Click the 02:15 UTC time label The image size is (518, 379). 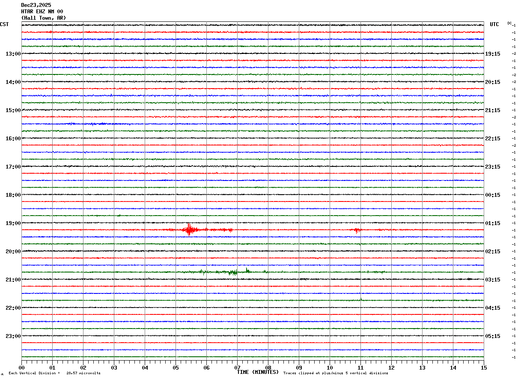pyautogui.click(x=493, y=252)
